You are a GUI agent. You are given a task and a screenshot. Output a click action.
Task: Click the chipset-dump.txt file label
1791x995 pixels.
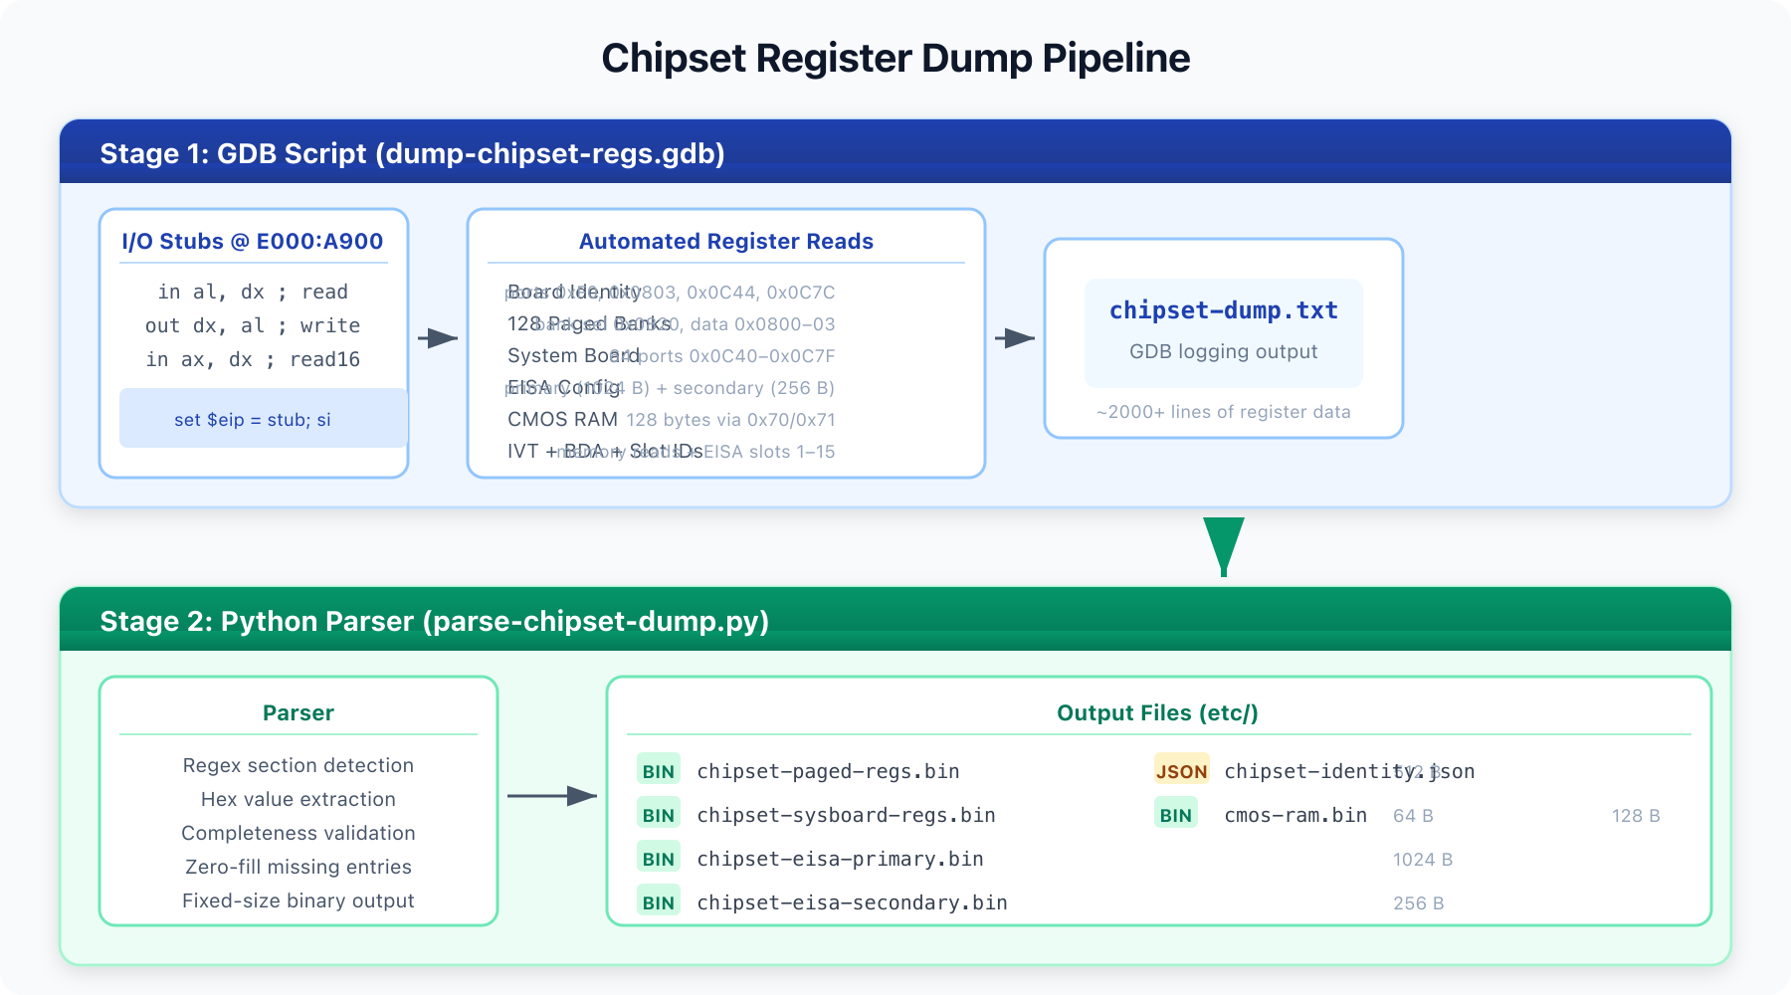(x=1223, y=310)
